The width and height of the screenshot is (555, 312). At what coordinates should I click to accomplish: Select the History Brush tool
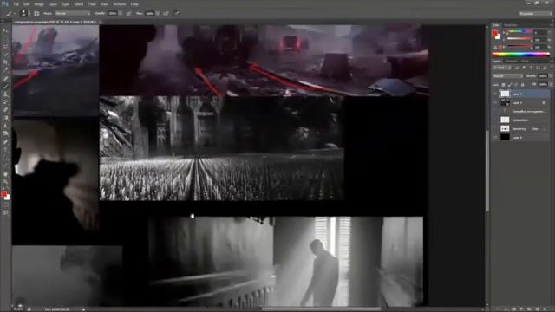[x=5, y=102]
